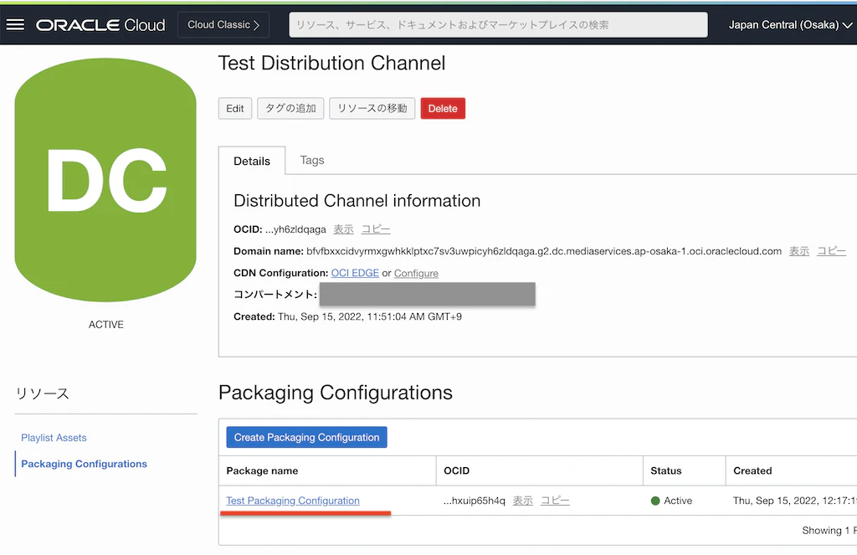Viewport: 857px width, 555px height.
Task: Click the タグの追加 button
Action: point(290,108)
